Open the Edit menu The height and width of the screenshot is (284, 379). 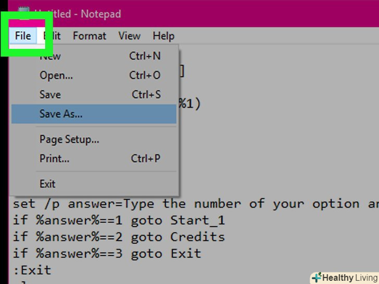click(x=52, y=36)
